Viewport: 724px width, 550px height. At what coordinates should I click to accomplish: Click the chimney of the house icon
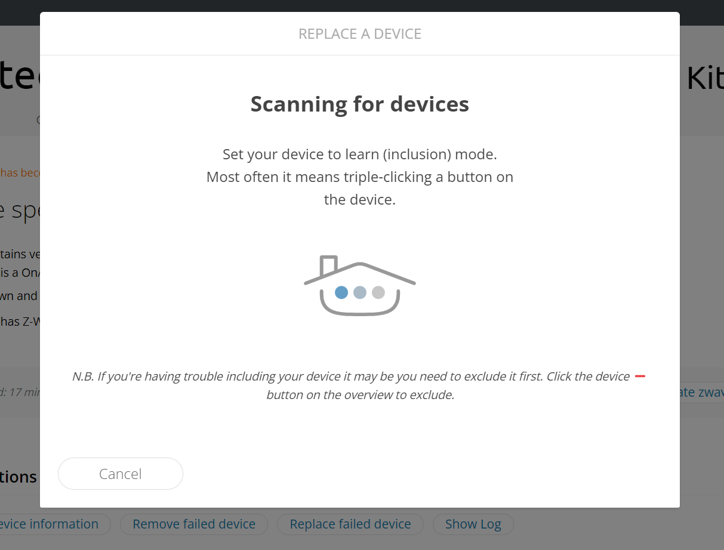pyautogui.click(x=329, y=265)
